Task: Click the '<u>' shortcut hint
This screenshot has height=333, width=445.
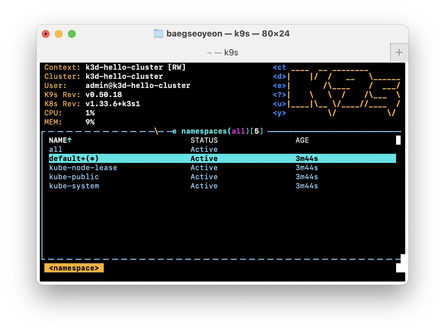Action: [280, 104]
